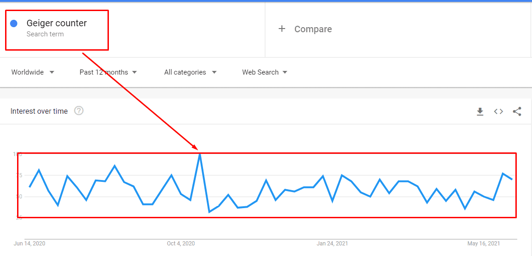532x256 pixels.
Task: Expand the Past 12 months time filter
Action: coord(108,72)
